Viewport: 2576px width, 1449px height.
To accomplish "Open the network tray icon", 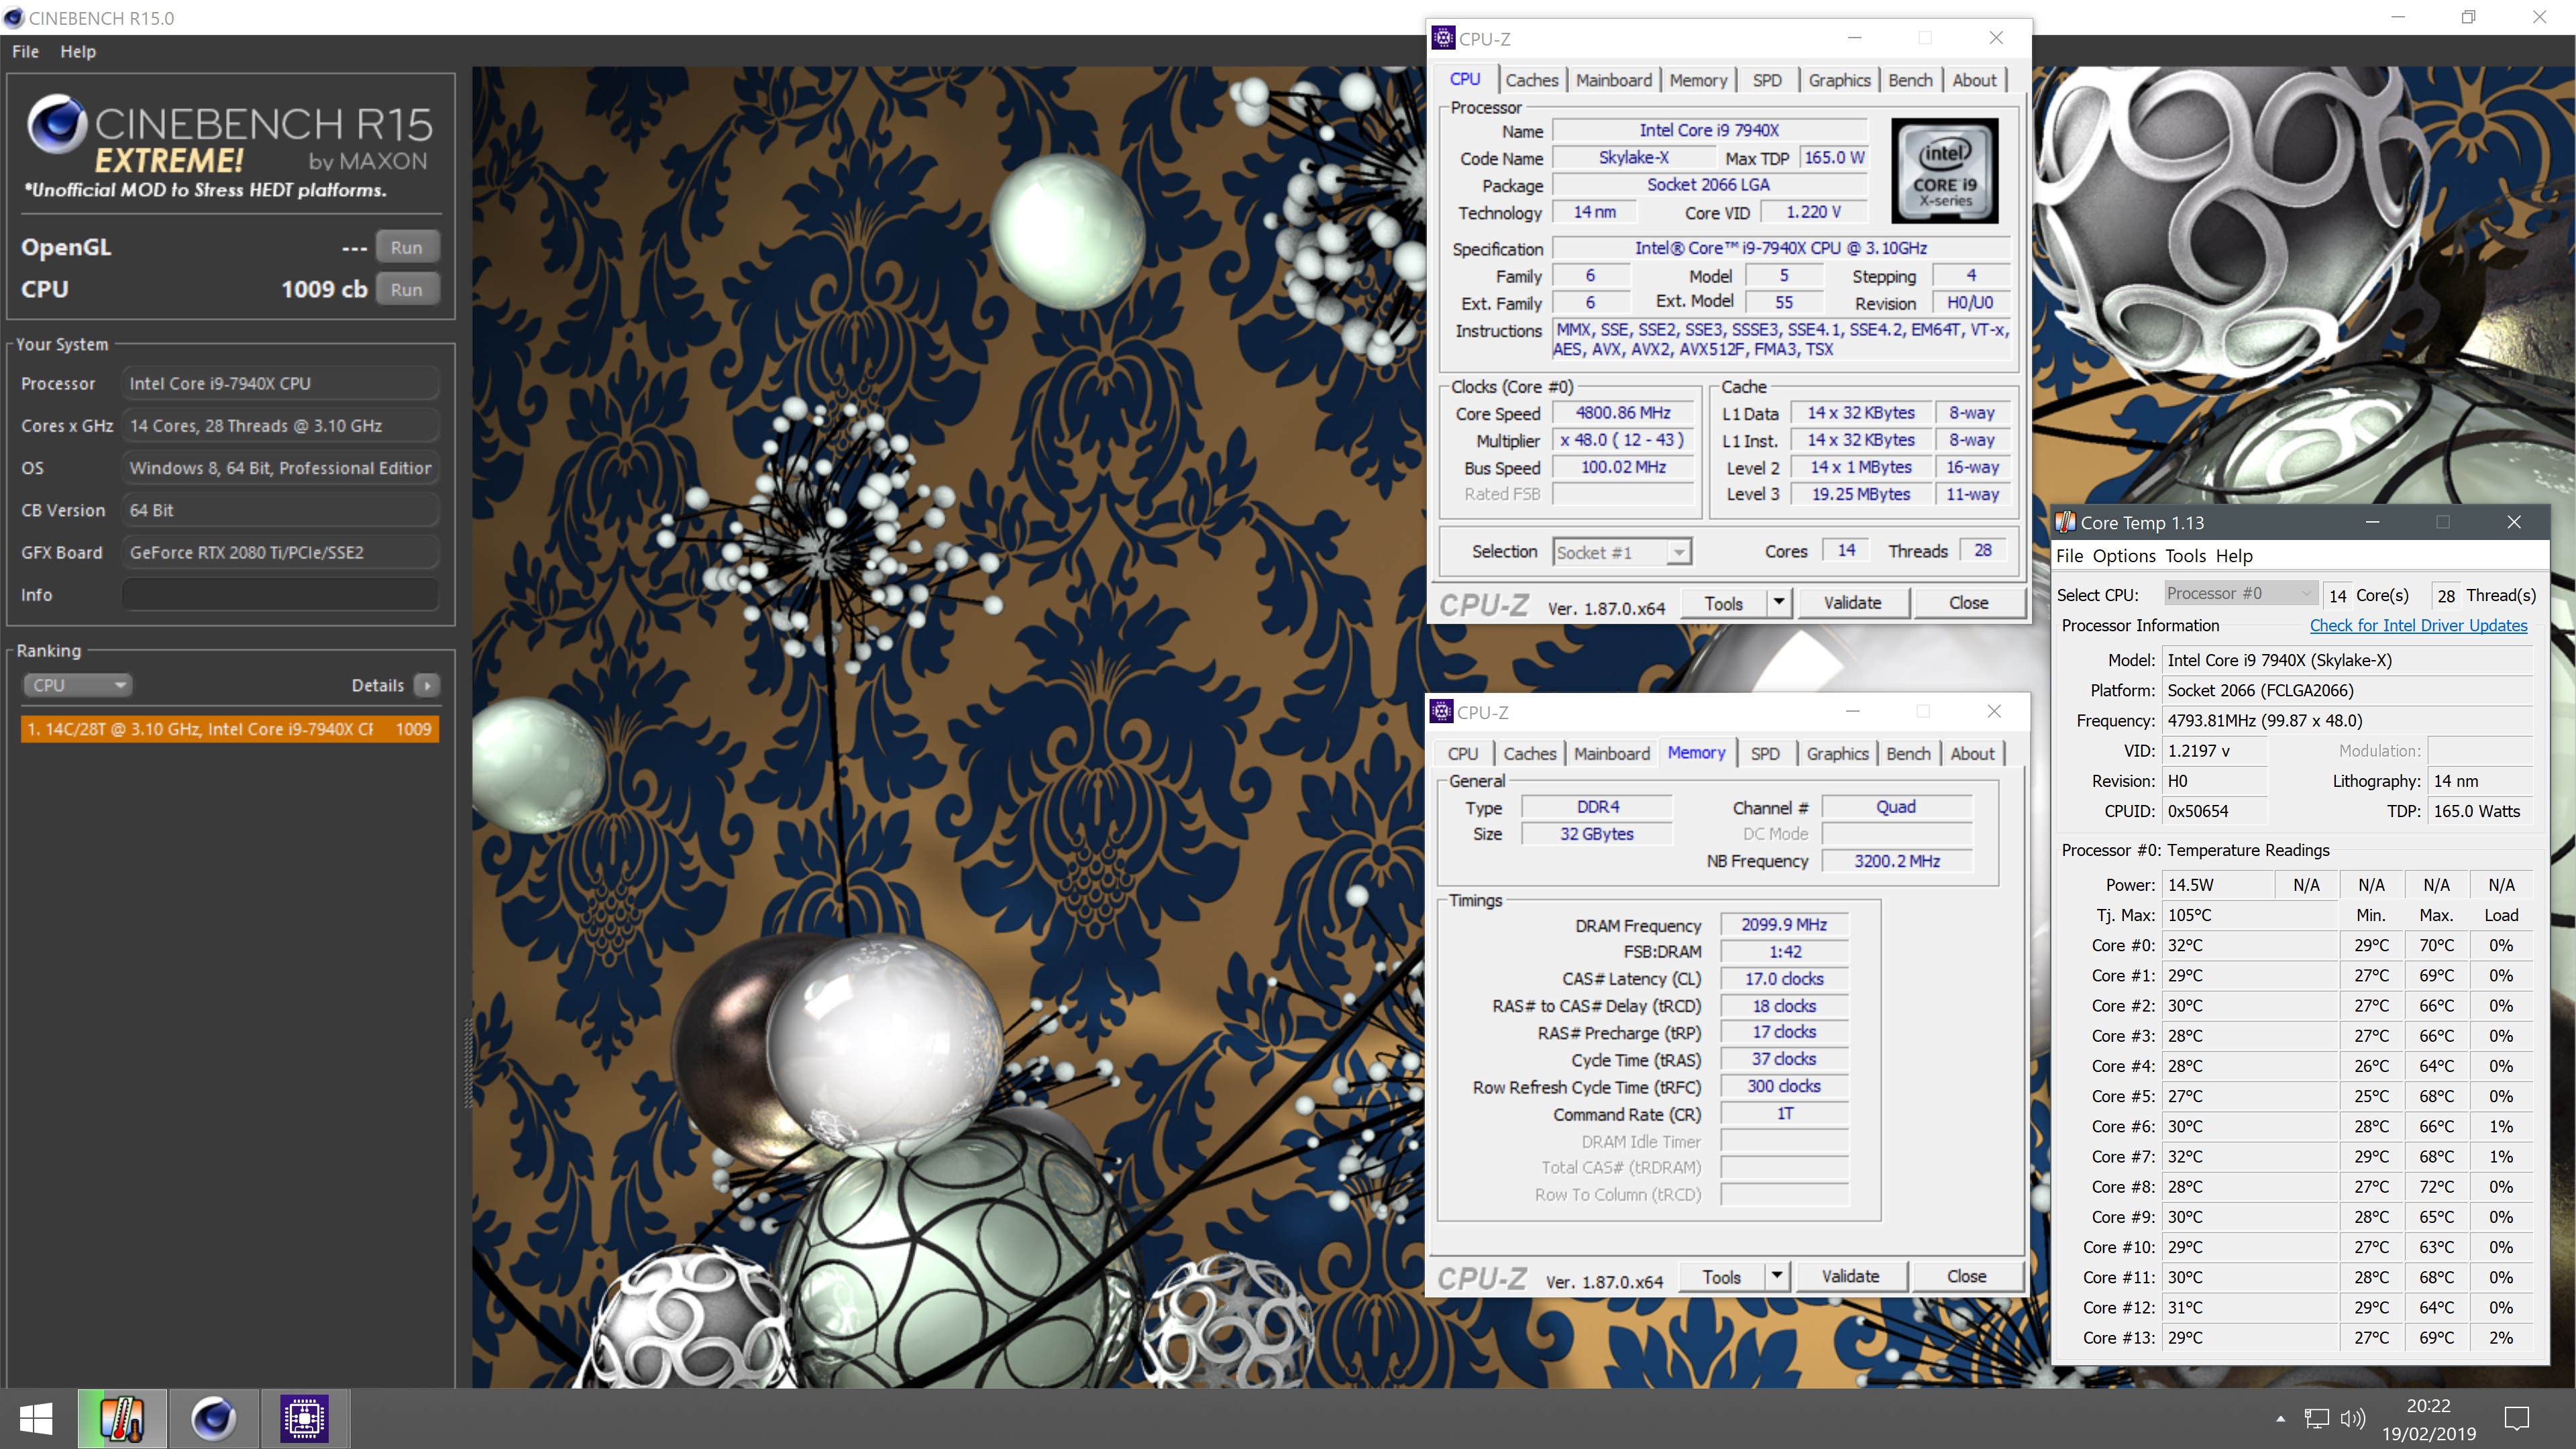I will (2316, 1418).
